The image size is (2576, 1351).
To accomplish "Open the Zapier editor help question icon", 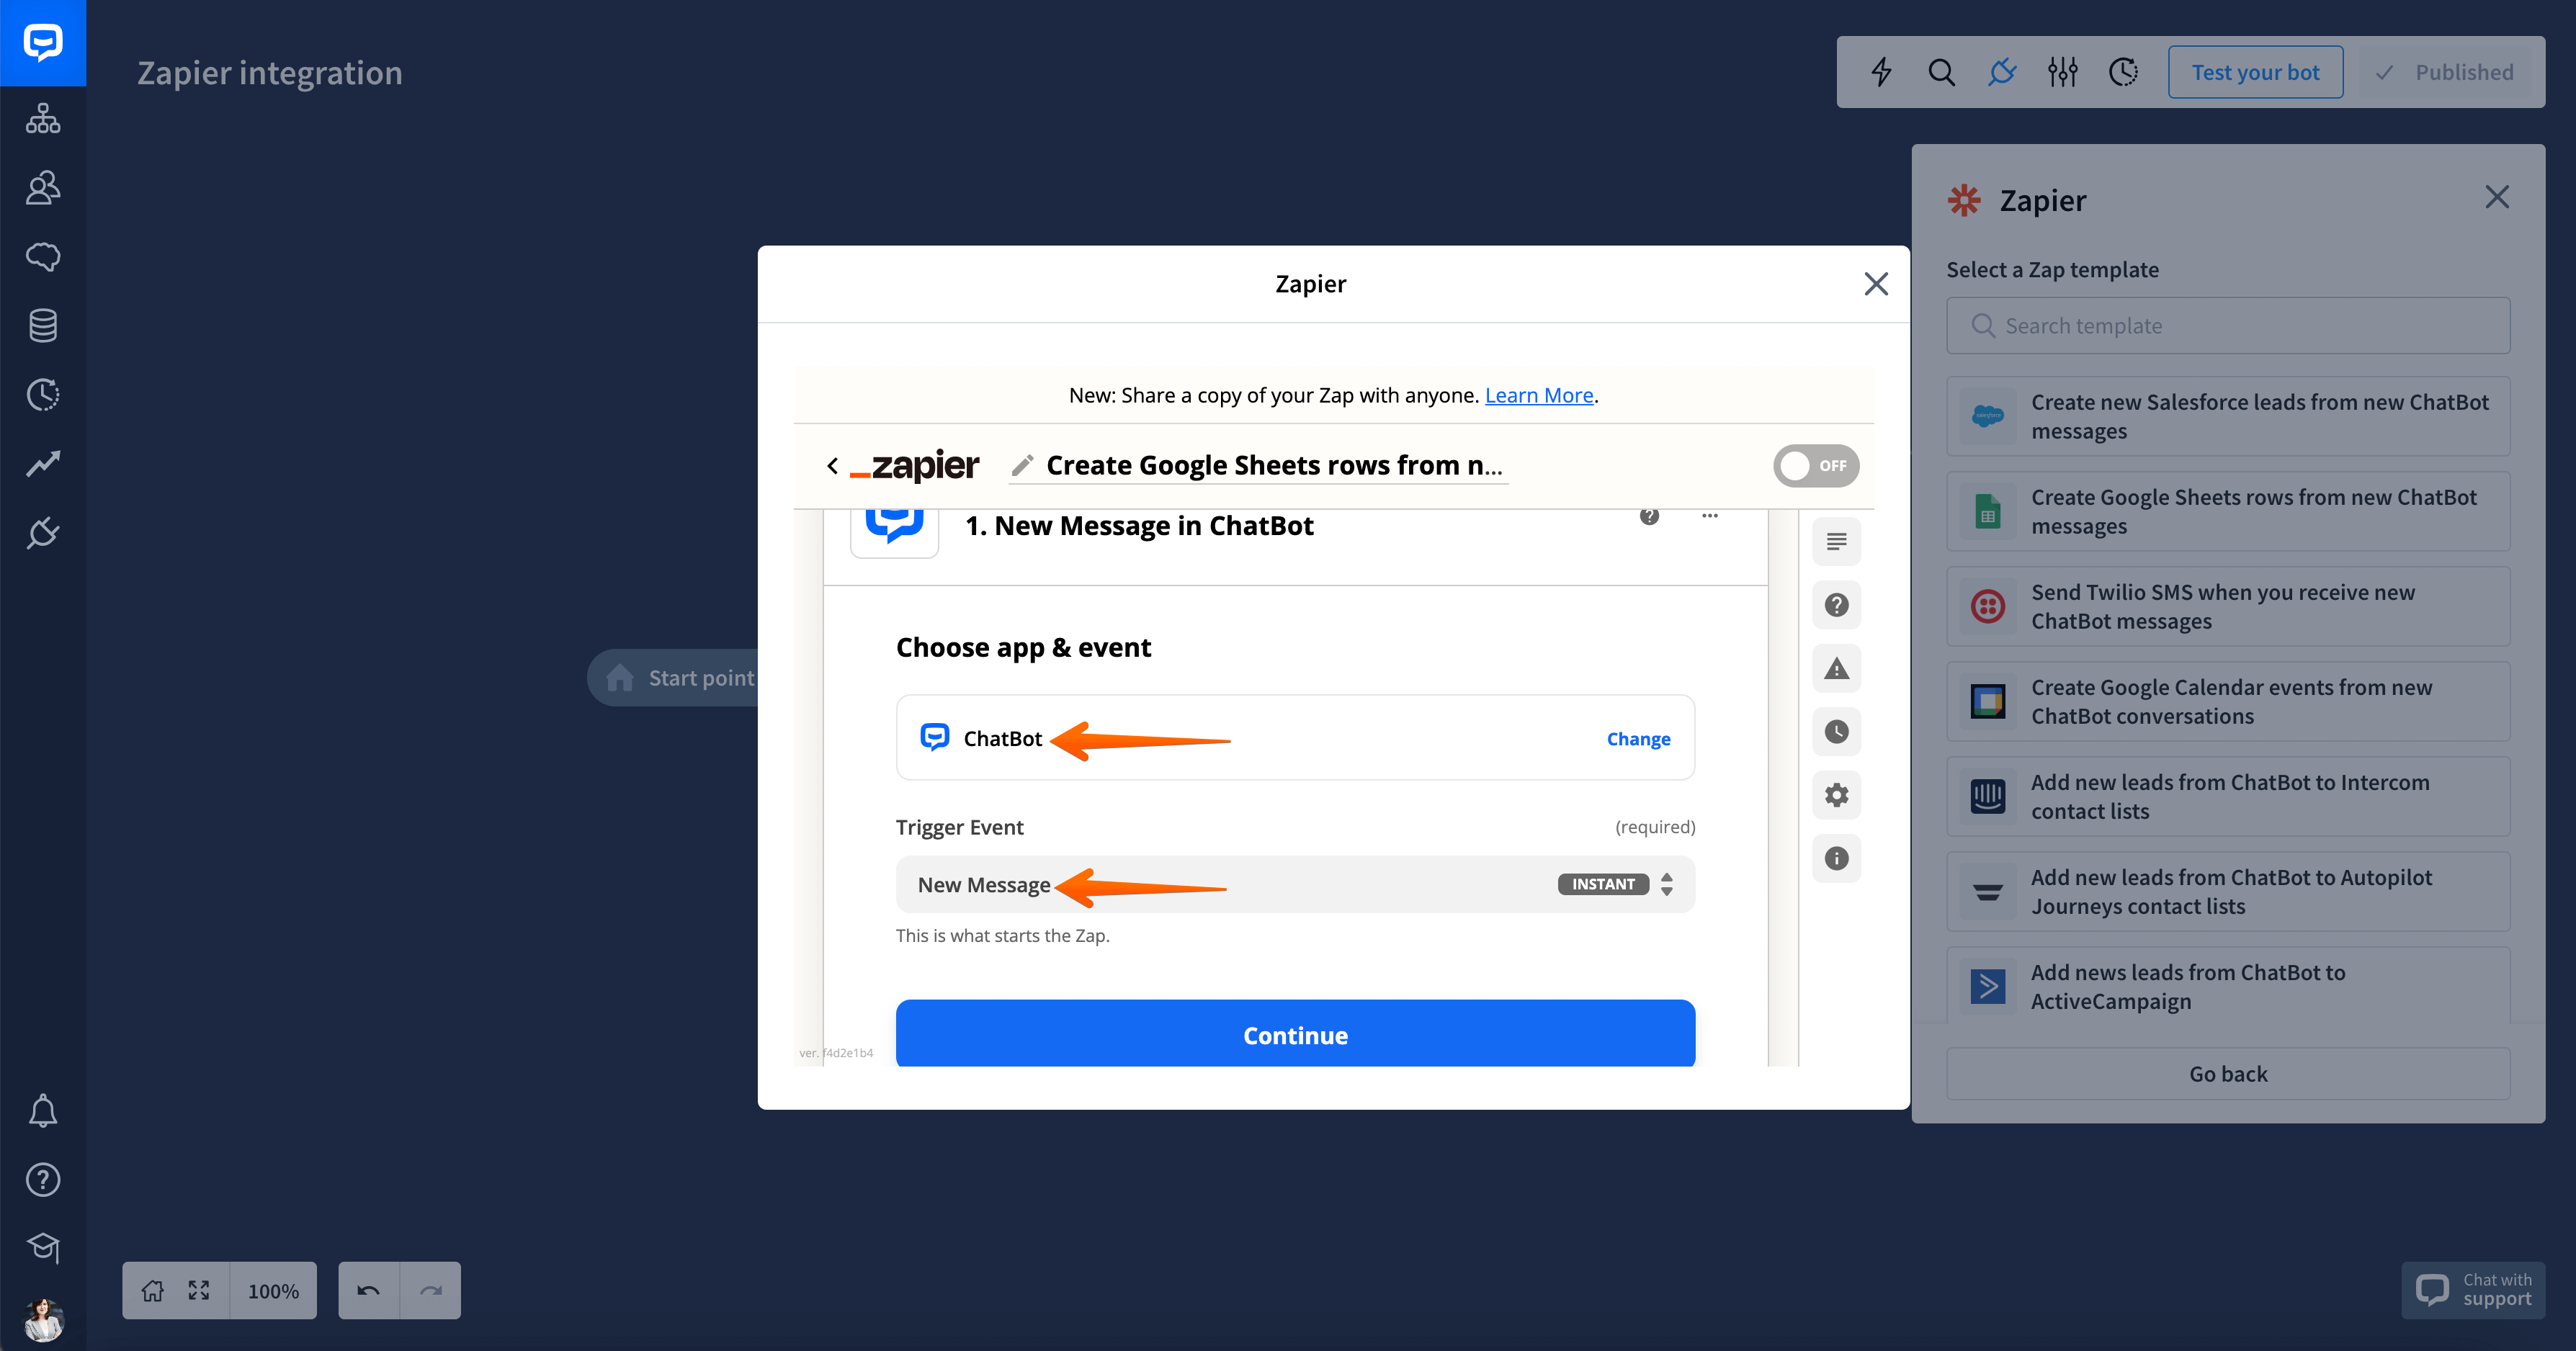I will 1836,605.
